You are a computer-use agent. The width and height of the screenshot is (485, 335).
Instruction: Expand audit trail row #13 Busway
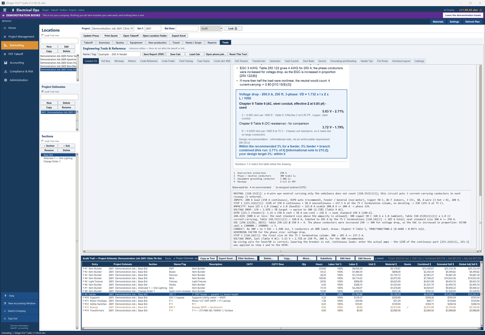[83, 307]
